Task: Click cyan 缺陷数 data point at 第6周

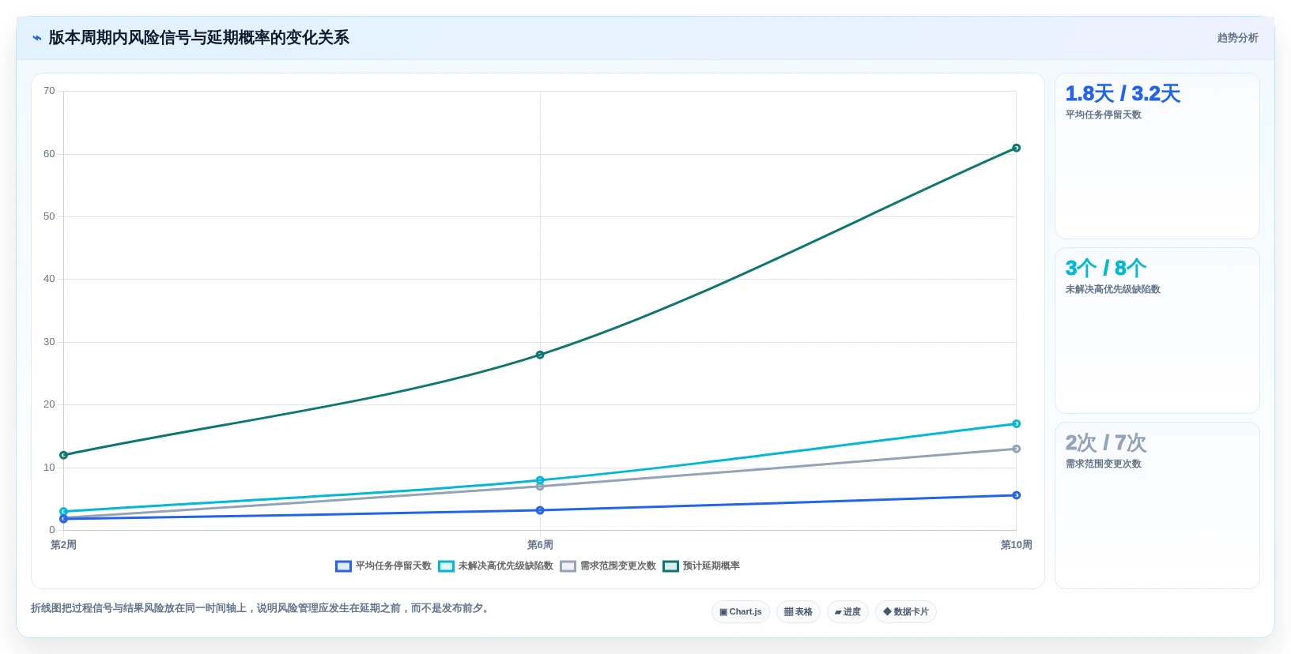Action: click(x=540, y=480)
